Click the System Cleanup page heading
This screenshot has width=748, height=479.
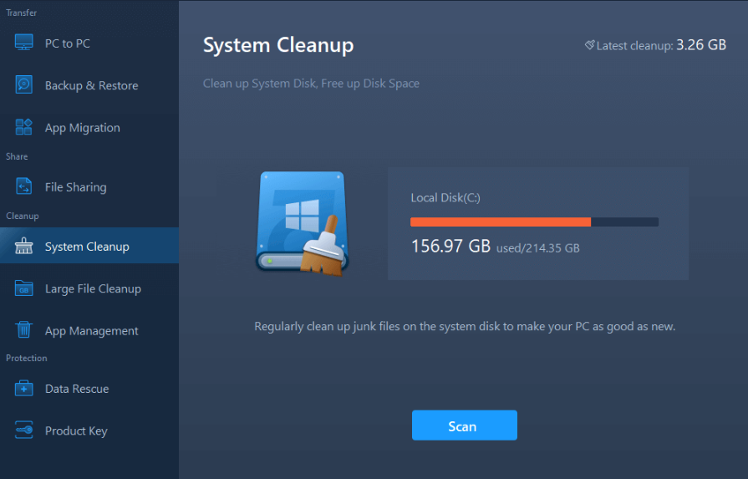click(x=278, y=45)
